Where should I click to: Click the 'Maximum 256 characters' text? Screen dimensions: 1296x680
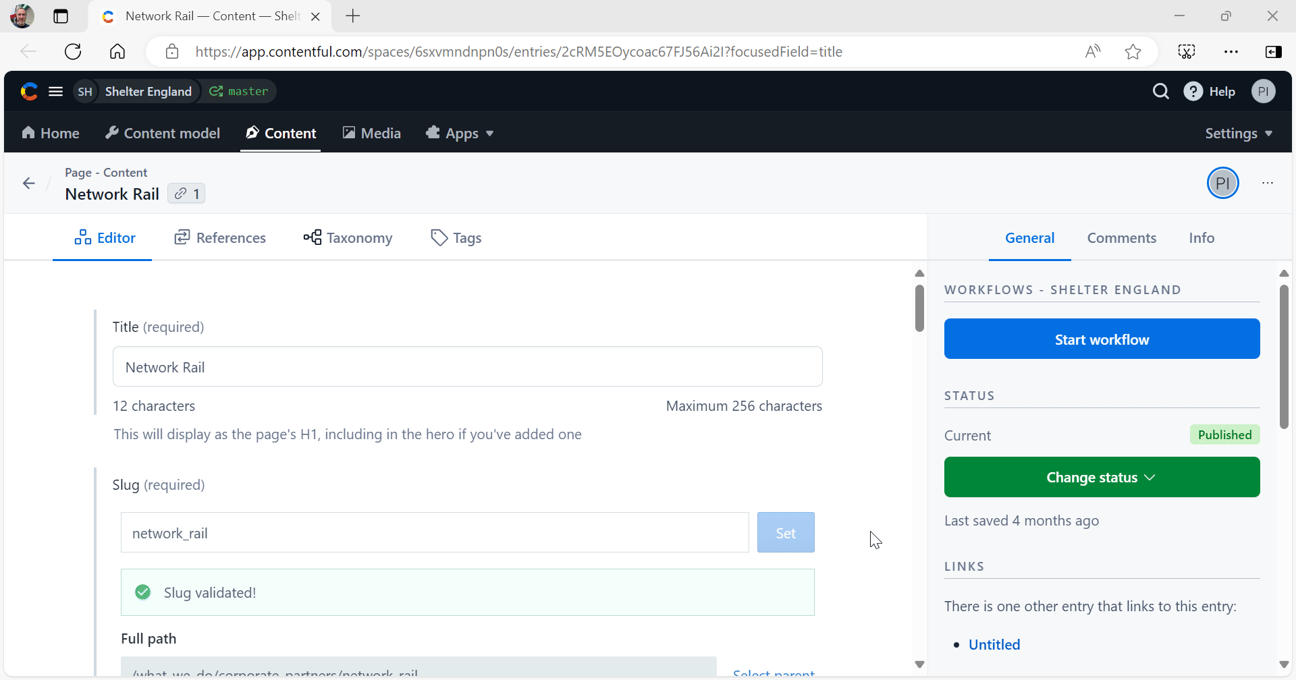[x=744, y=405]
